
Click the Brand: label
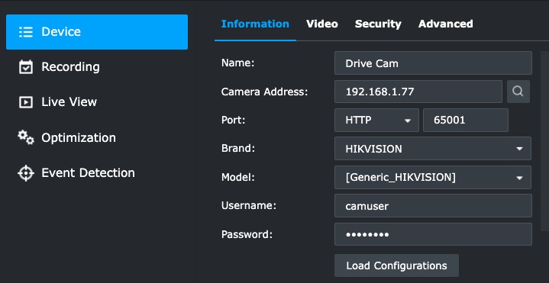tap(237, 148)
